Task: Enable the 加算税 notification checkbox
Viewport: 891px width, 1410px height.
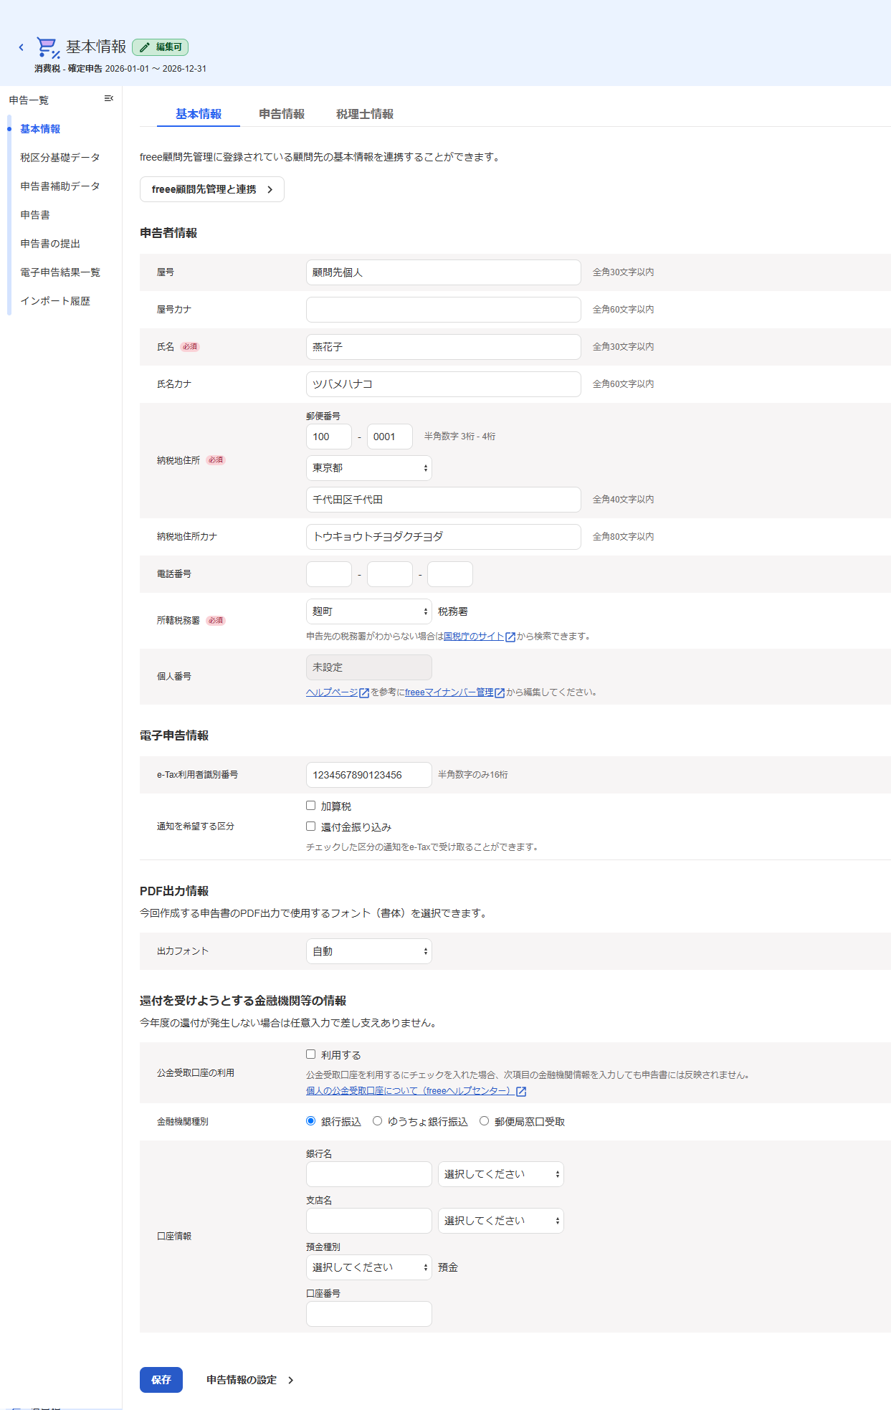Action: (x=310, y=806)
